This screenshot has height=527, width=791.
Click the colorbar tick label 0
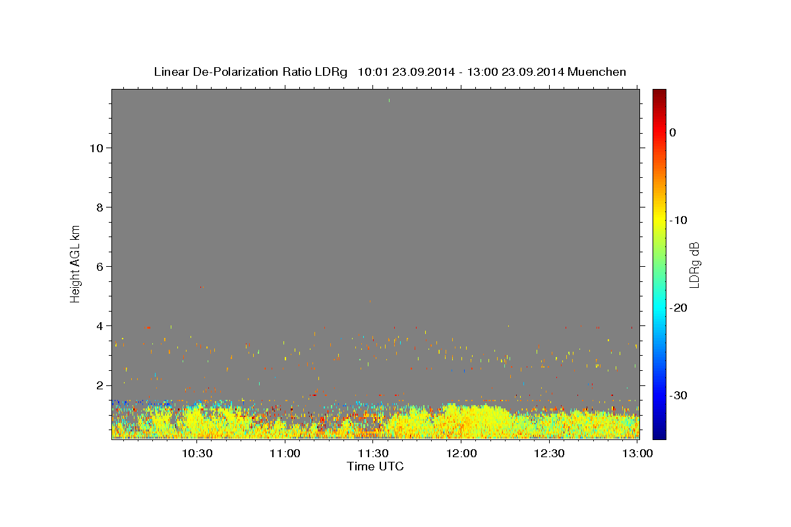(673, 132)
